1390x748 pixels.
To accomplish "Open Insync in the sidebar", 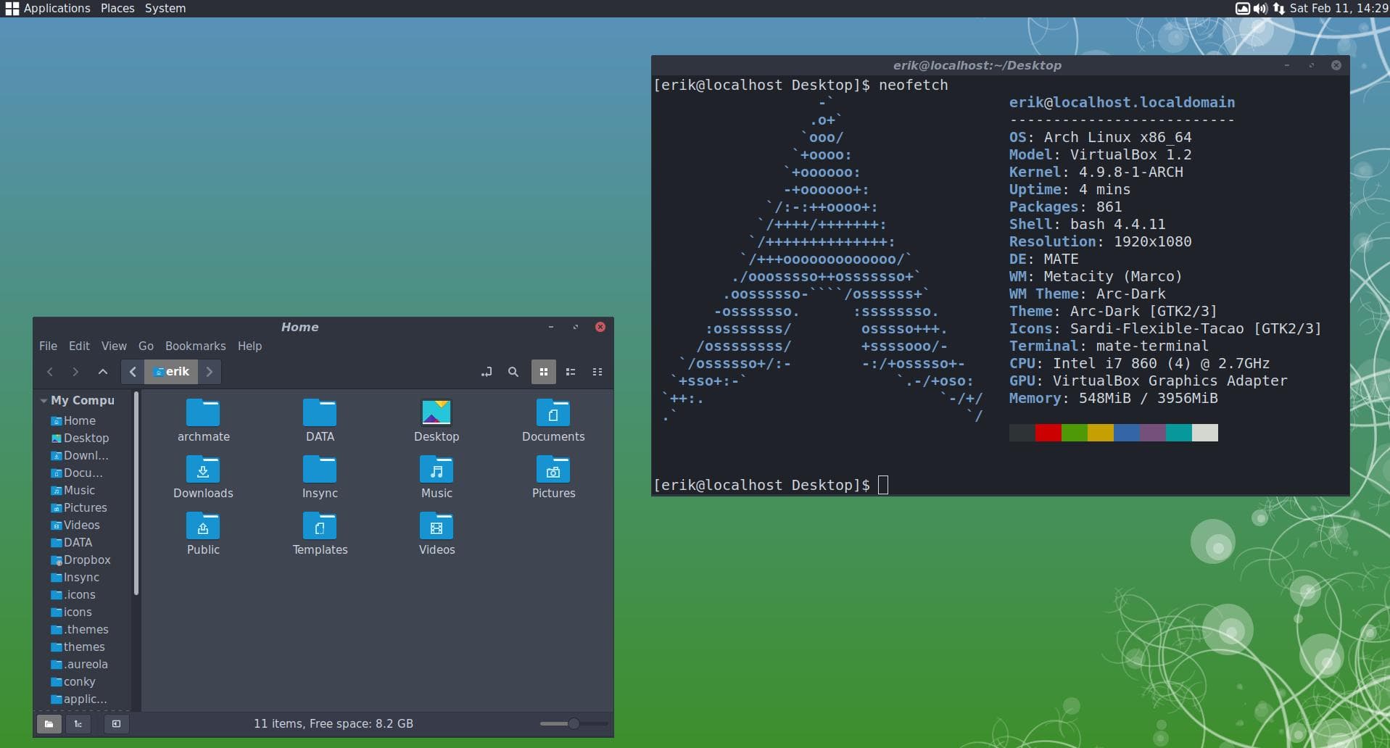I will click(75, 577).
